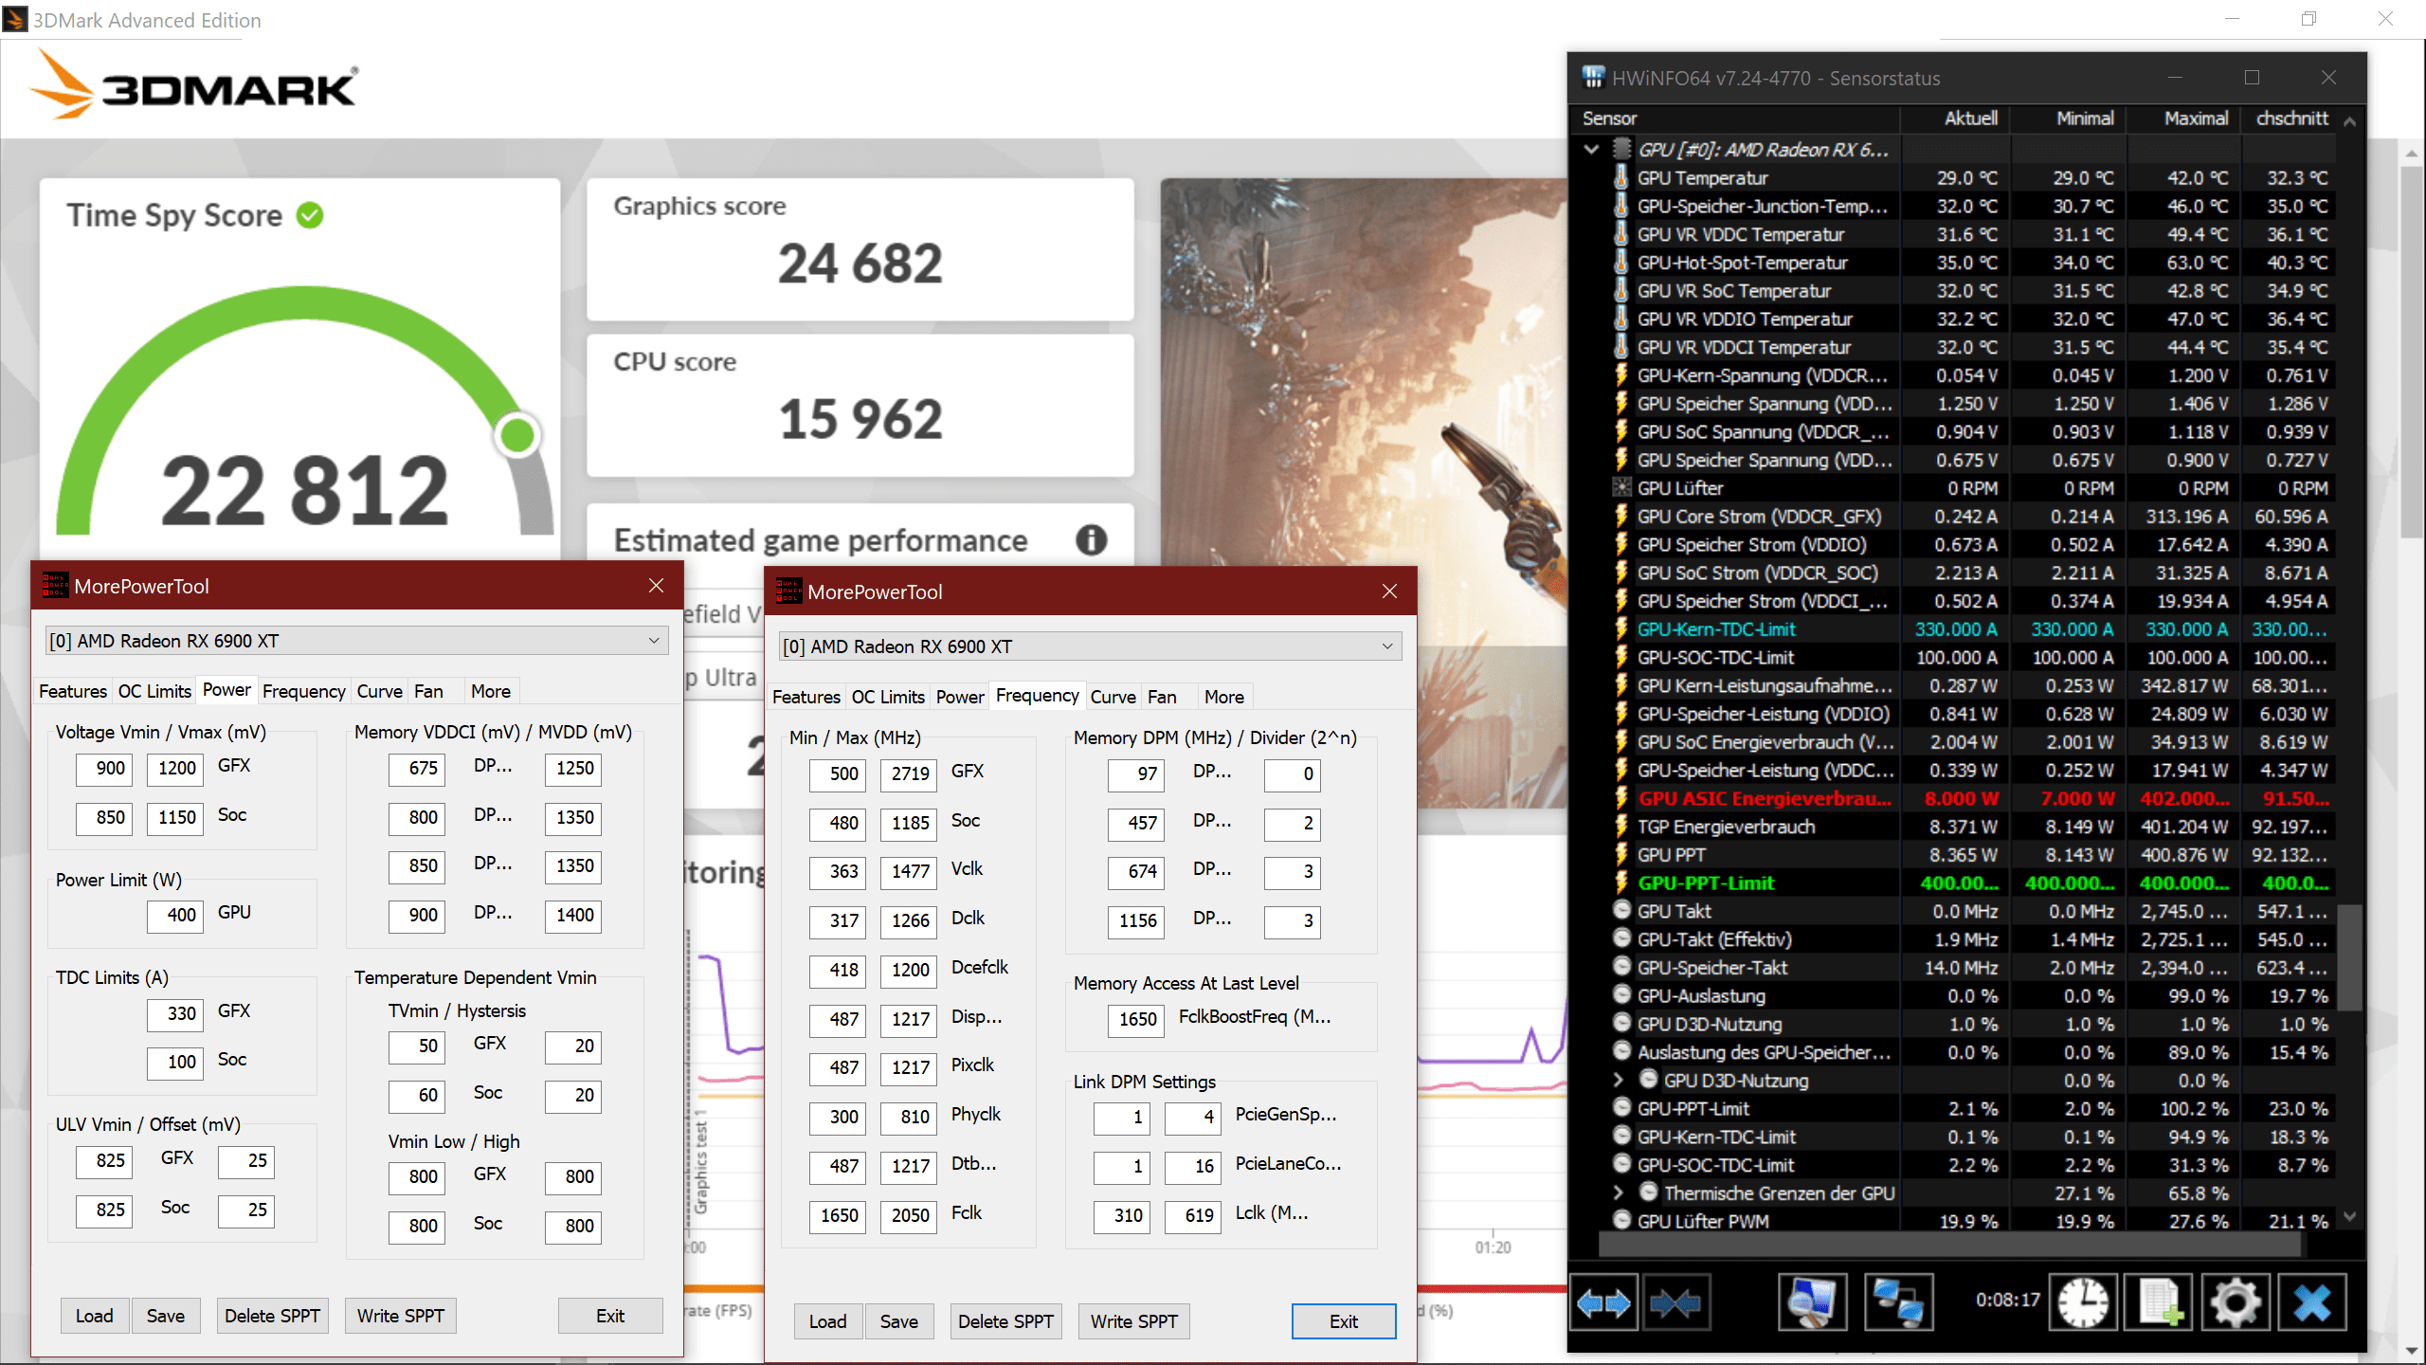Click 3DMark window vertical scrollbar

pos(2413,351)
